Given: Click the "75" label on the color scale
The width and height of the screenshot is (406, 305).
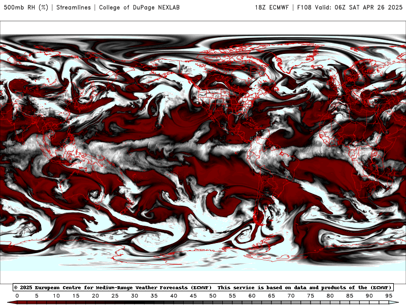Looking at the screenshot, I should click(x=311, y=296).
